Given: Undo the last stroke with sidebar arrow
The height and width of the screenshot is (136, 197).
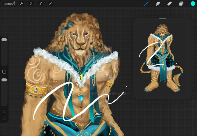Looking at the screenshot, I should point(4,111).
